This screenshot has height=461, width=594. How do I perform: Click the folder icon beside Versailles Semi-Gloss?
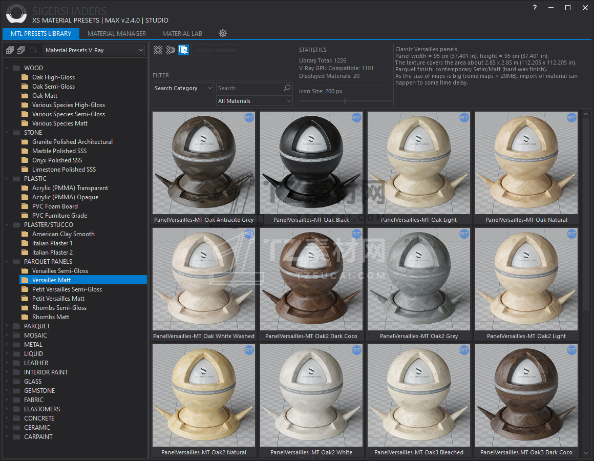[x=25, y=271]
